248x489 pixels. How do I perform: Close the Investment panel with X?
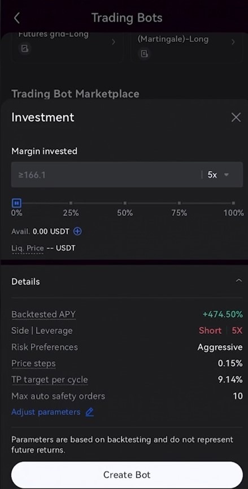(236, 118)
